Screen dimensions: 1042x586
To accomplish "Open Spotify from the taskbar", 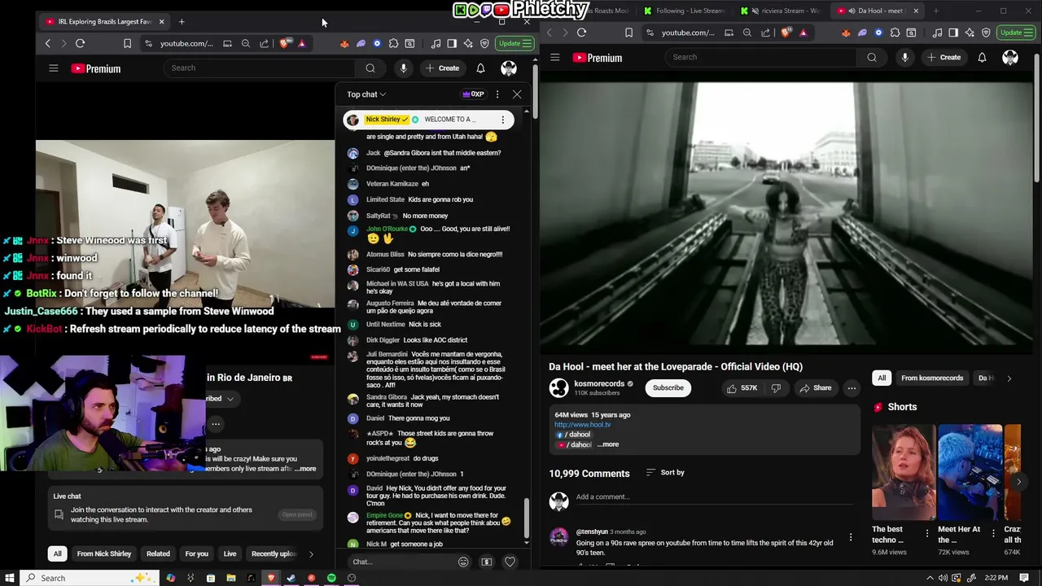I will click(331, 578).
